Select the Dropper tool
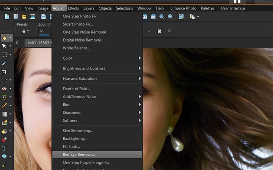Image resolution: width=273 pixels, height=170 pixels. (x=4, y=63)
